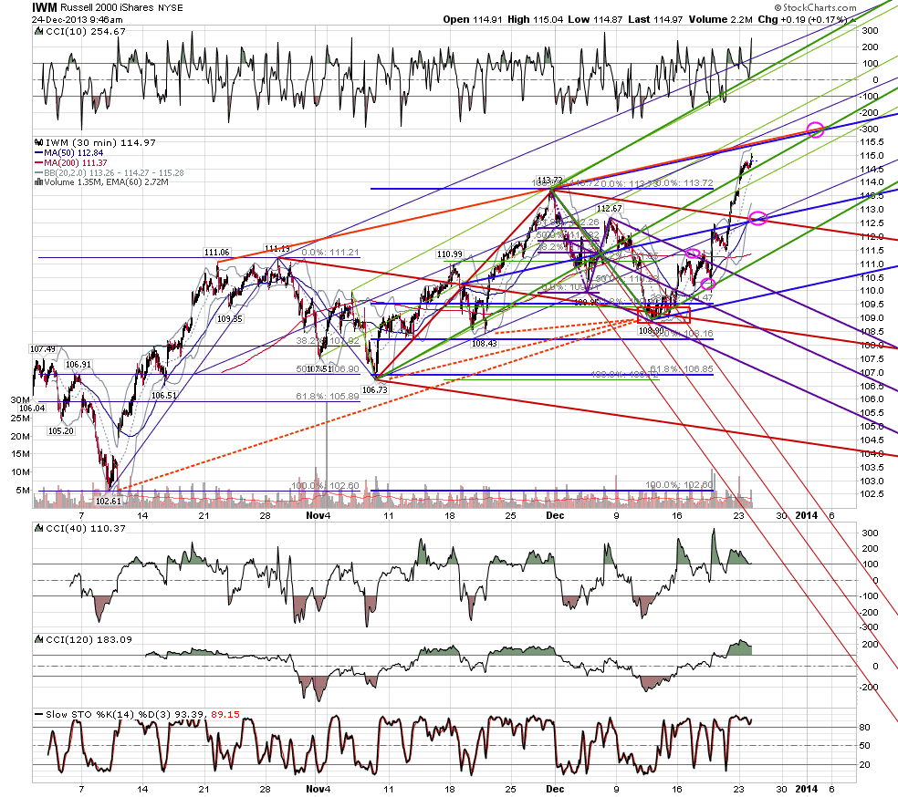Screen dimensions: 898x797
Task: Click the volume bars icon in the legend
Action: click(39, 182)
